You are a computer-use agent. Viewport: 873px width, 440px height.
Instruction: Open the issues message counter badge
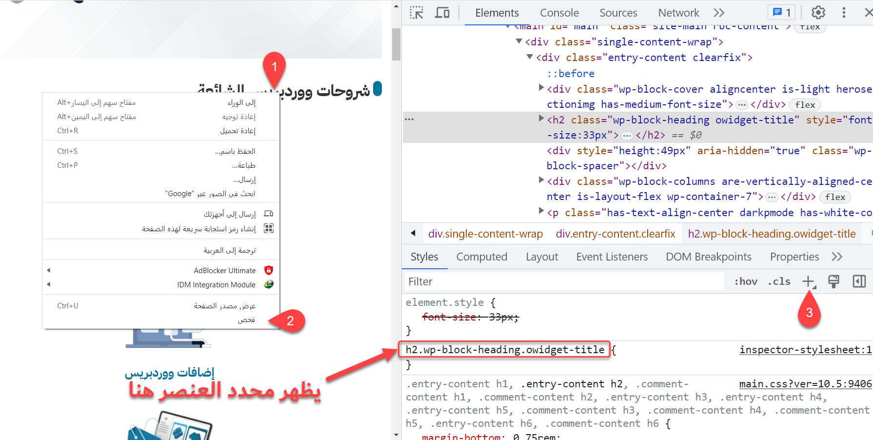(782, 13)
